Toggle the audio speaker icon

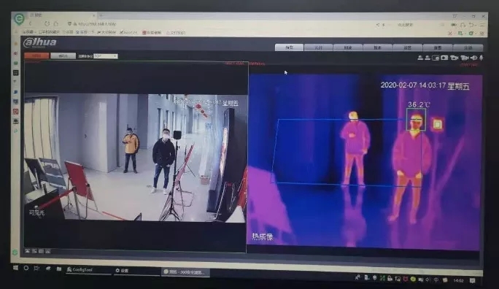[x=473, y=58]
